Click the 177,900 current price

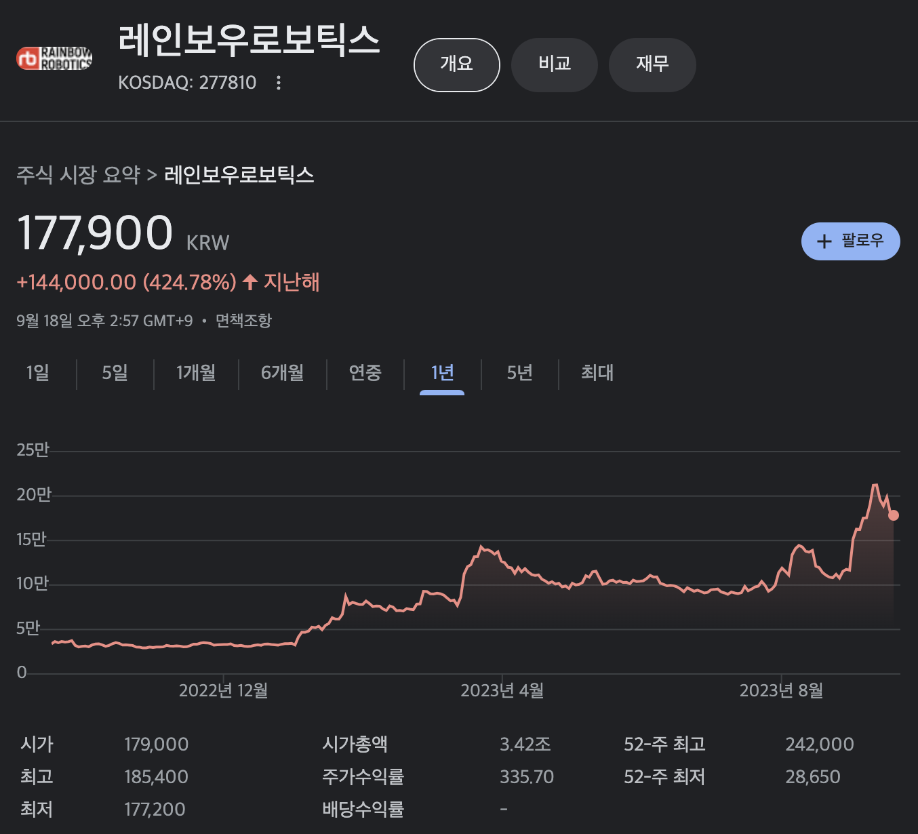95,233
